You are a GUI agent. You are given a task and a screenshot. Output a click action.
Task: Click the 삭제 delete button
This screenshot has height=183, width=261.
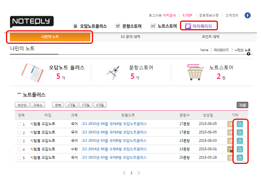242,105
